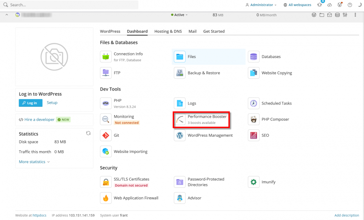Select the Dashboard tab

(137, 31)
